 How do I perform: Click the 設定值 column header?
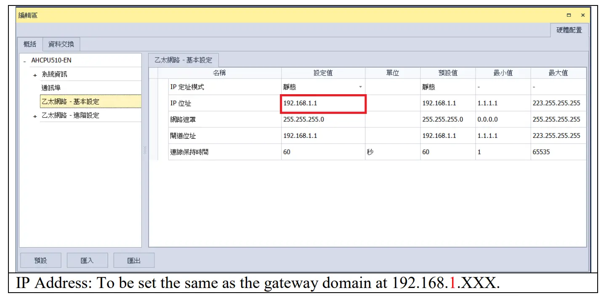(x=323, y=73)
